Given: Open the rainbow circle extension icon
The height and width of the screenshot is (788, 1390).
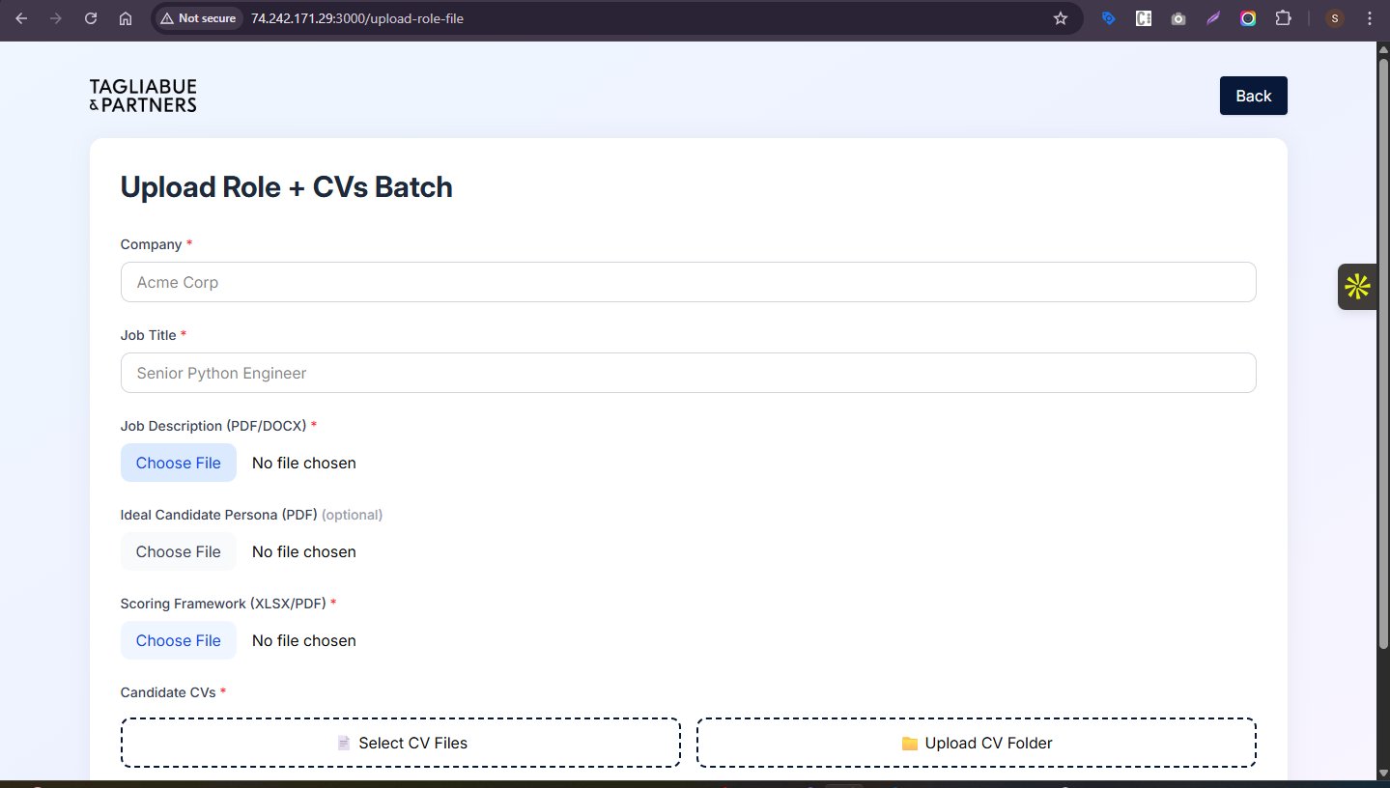Looking at the screenshot, I should point(1248,18).
